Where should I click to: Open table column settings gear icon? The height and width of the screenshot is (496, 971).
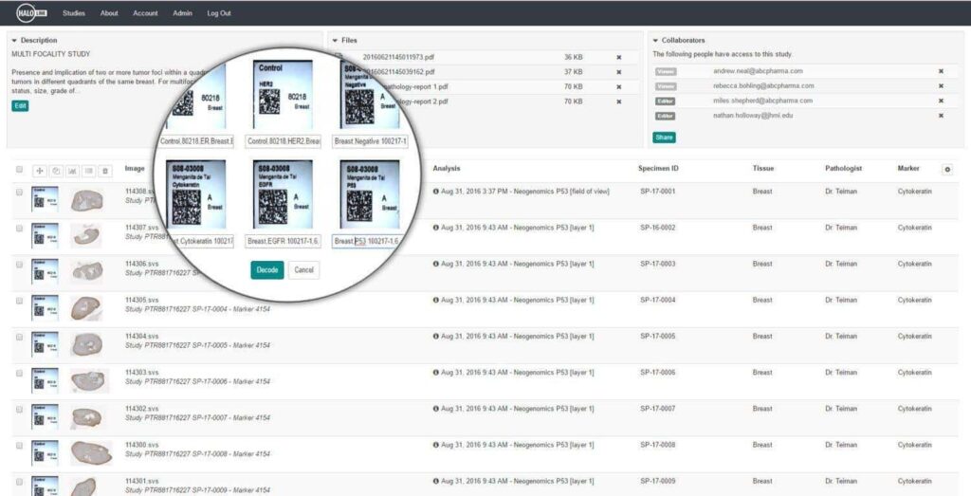pos(946,169)
